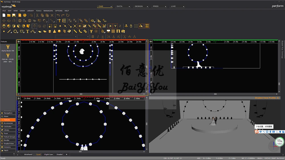Viewport: 285px width, 160px height.
Task: Click the triangle ruler measure tool
Action: 99,21
